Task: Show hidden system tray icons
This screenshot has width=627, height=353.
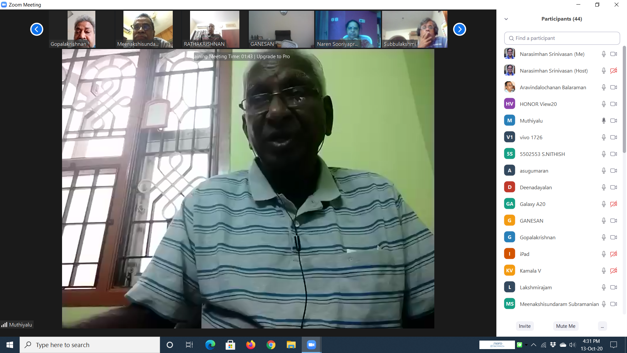Action: (x=534, y=345)
